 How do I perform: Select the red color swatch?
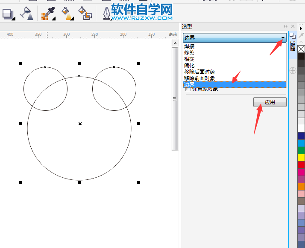301,165
